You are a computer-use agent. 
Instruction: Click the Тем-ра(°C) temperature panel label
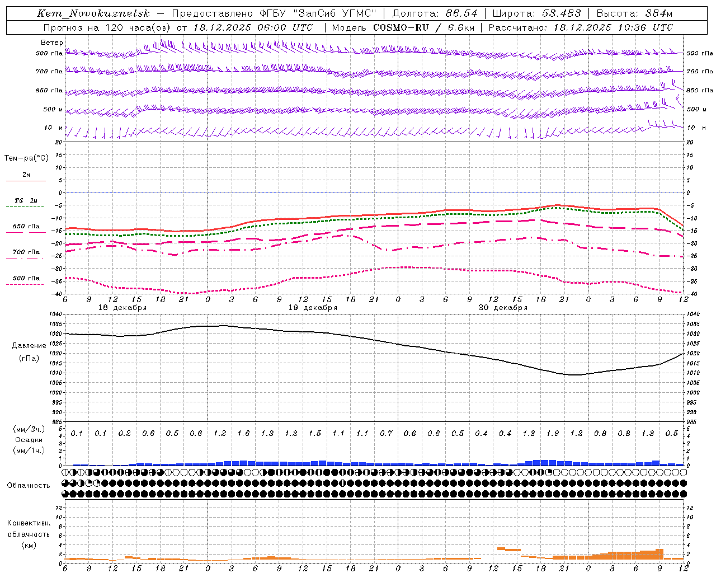point(26,158)
